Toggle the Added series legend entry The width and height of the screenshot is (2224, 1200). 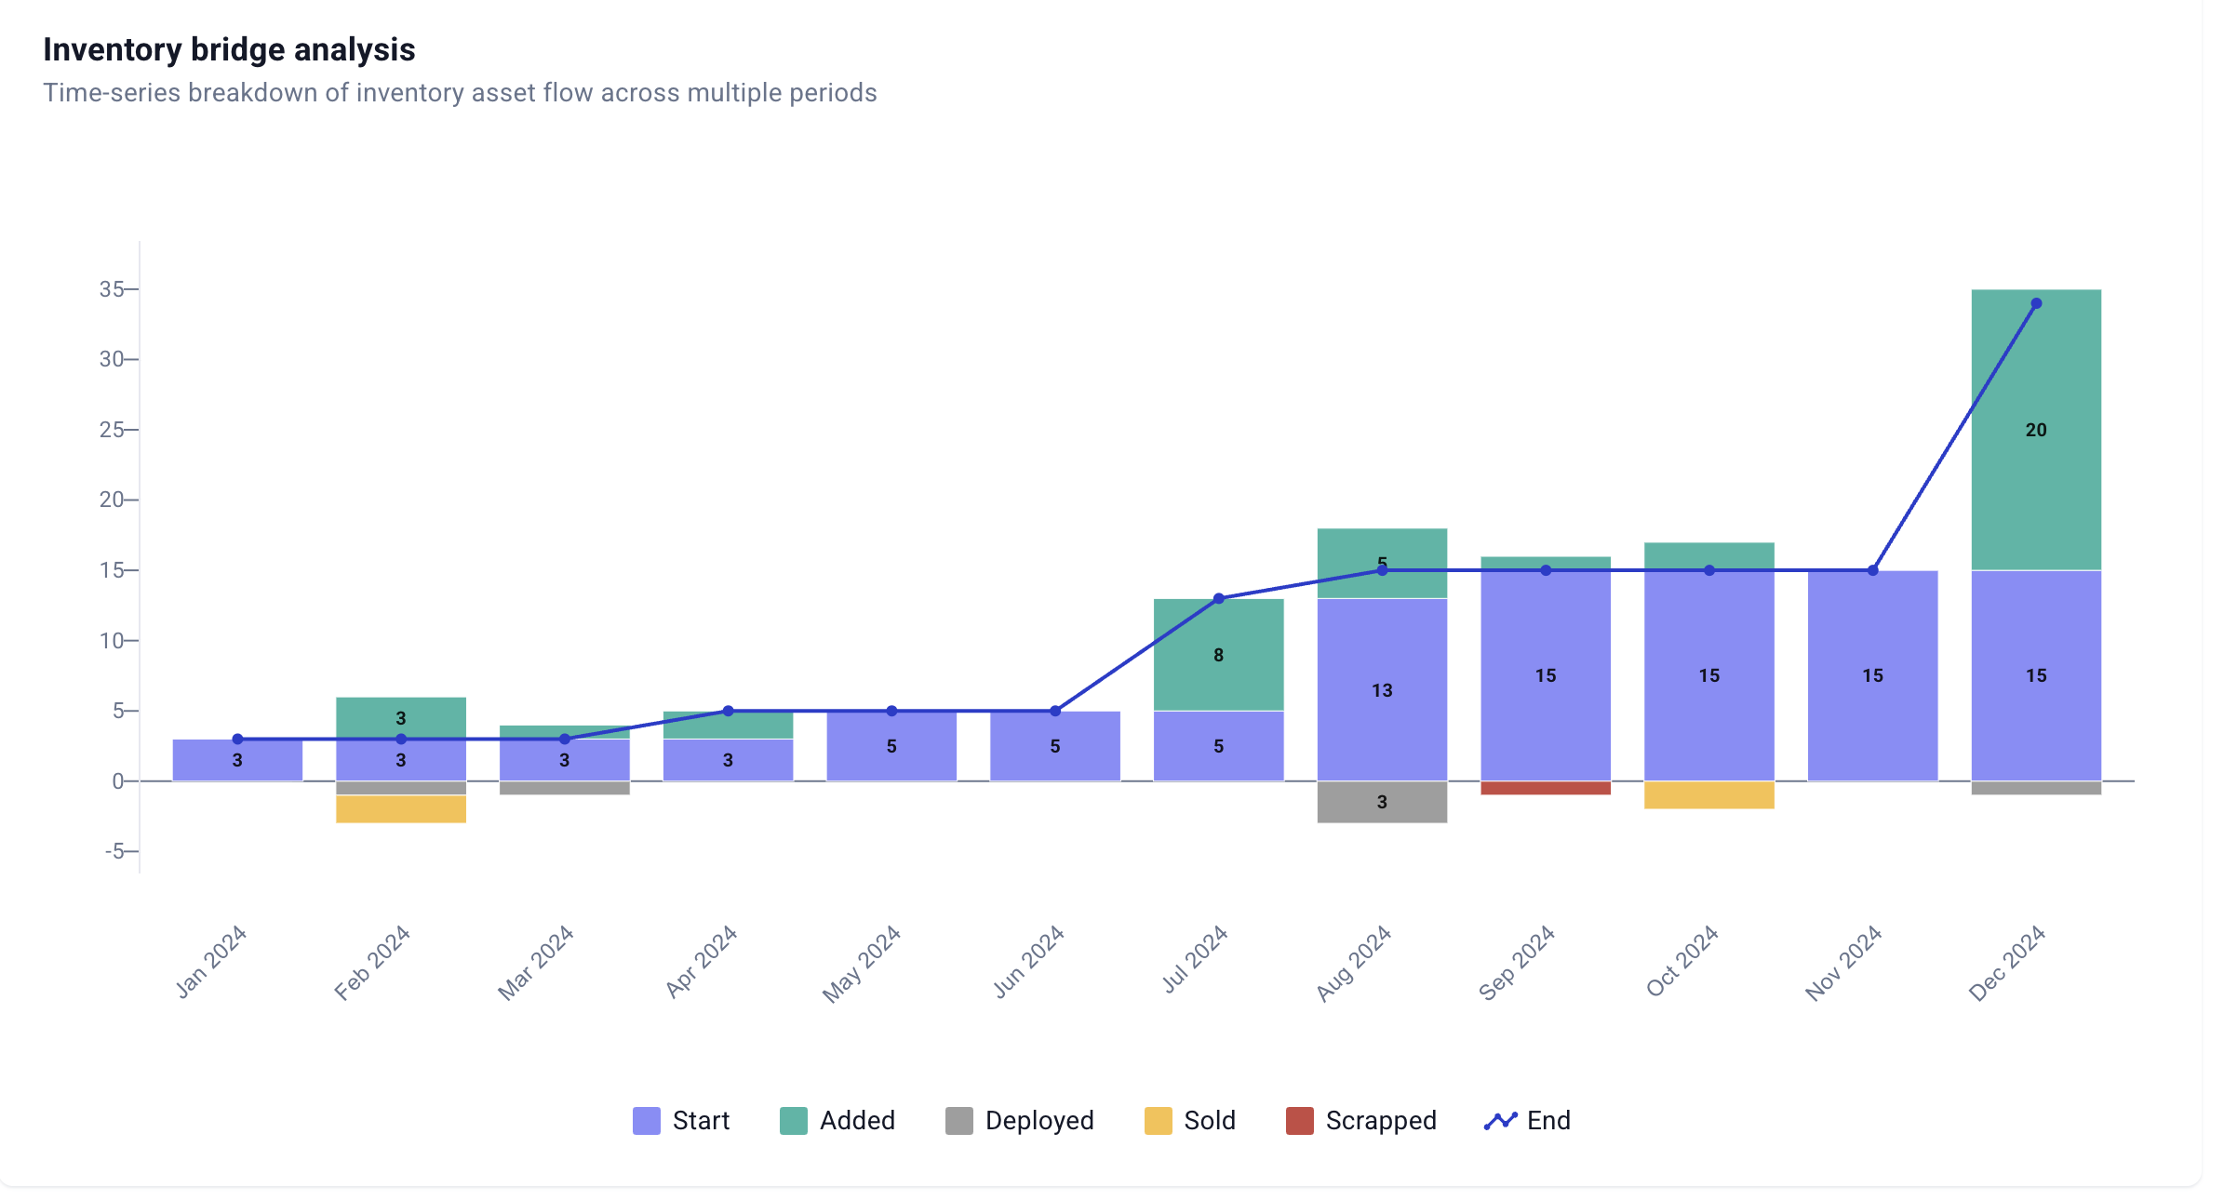[x=837, y=1121]
